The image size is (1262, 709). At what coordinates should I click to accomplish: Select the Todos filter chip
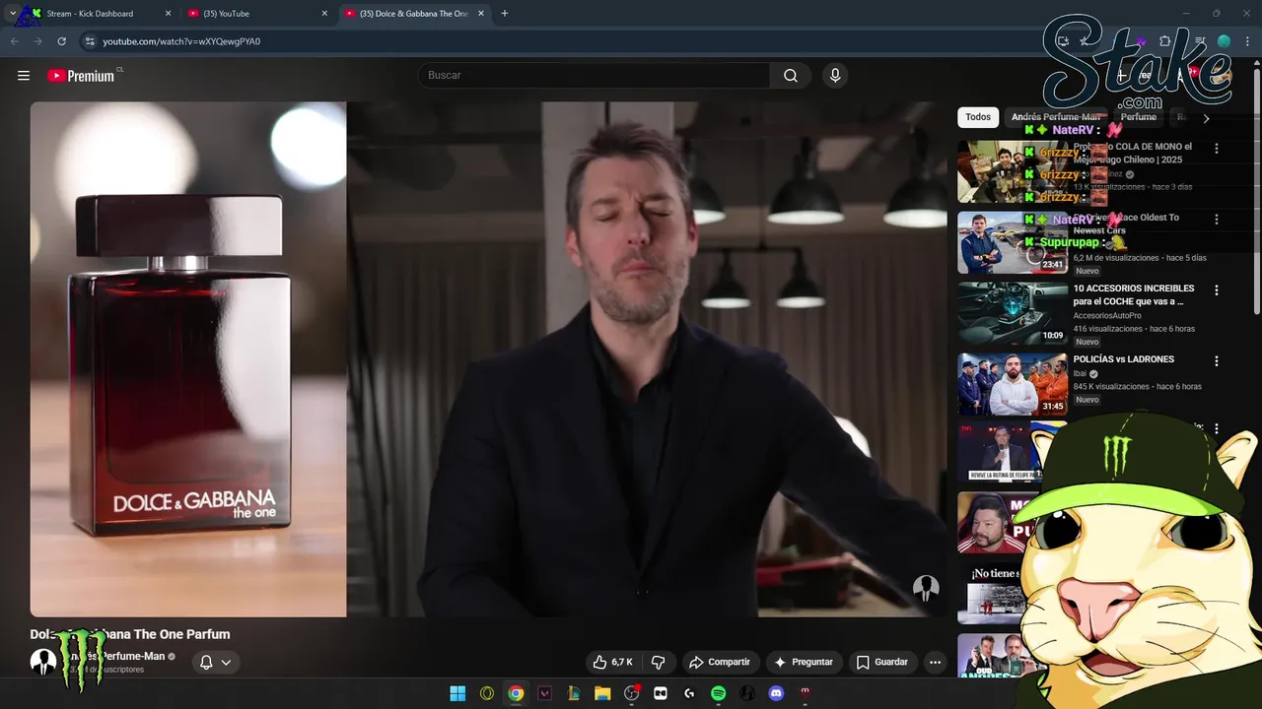(978, 117)
